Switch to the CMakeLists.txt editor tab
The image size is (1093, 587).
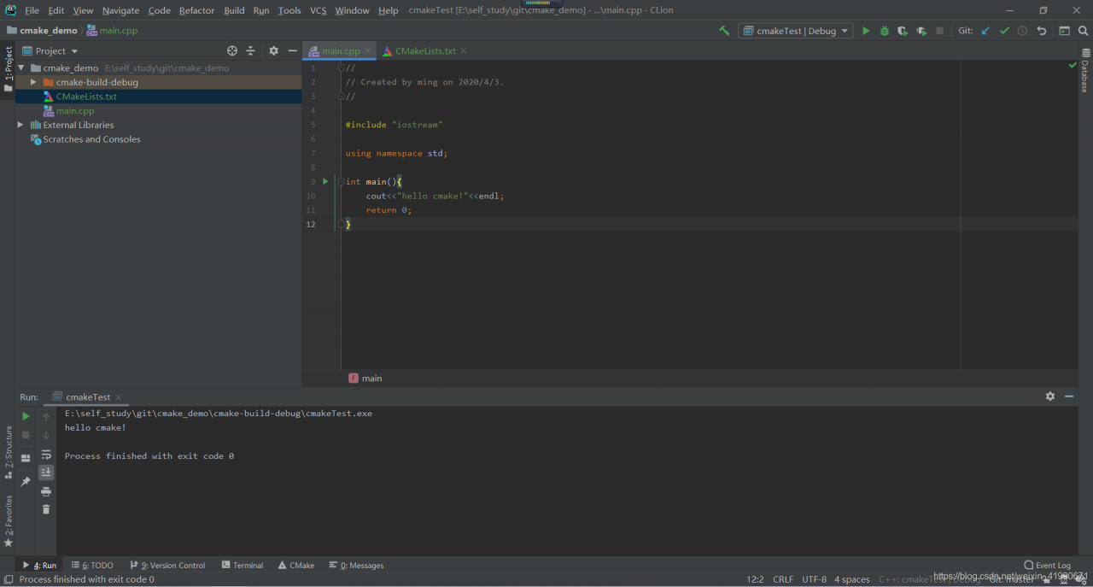[424, 51]
